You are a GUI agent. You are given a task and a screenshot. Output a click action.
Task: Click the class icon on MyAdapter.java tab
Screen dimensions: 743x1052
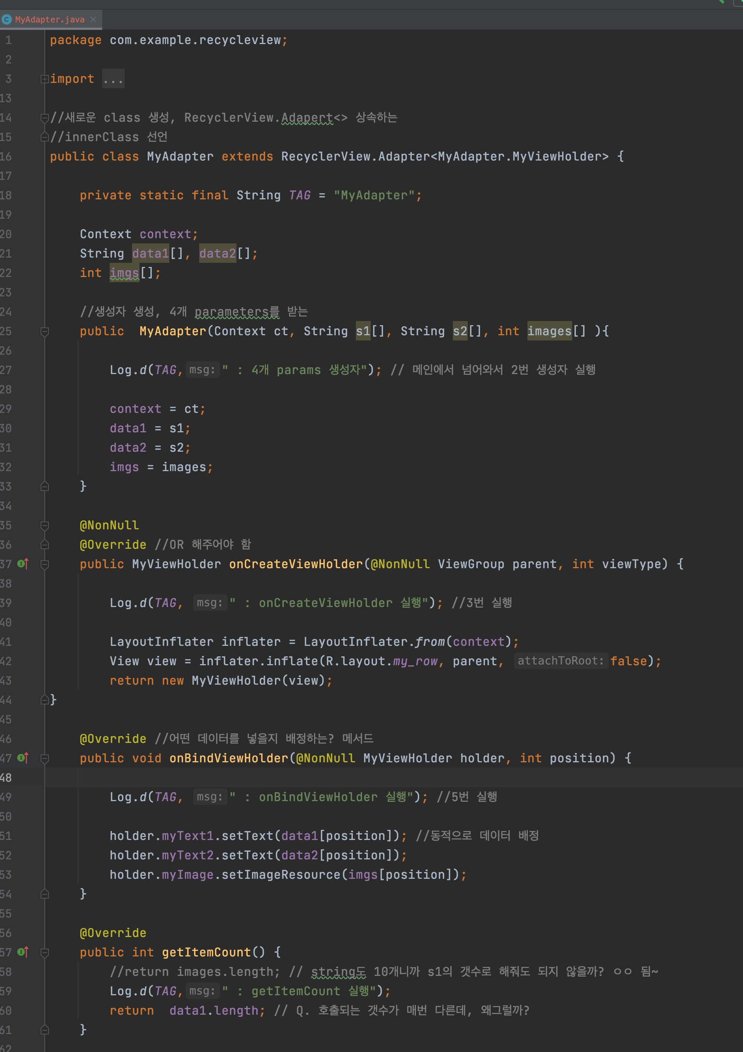click(x=6, y=19)
